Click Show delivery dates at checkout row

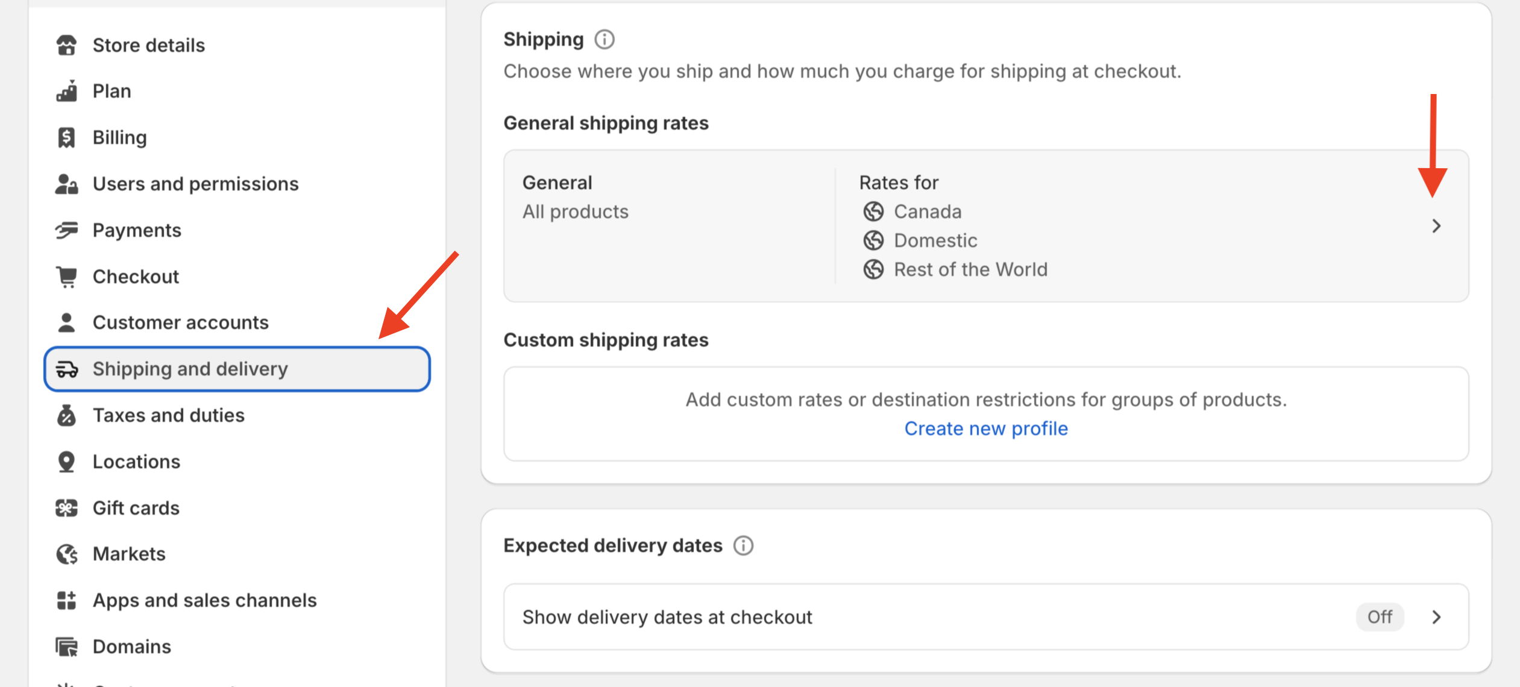click(x=667, y=617)
